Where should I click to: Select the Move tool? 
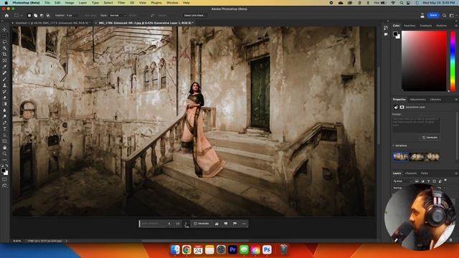4,29
